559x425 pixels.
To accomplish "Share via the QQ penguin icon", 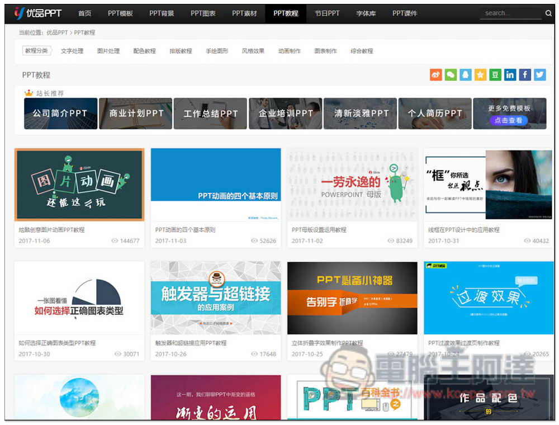I will (465, 75).
